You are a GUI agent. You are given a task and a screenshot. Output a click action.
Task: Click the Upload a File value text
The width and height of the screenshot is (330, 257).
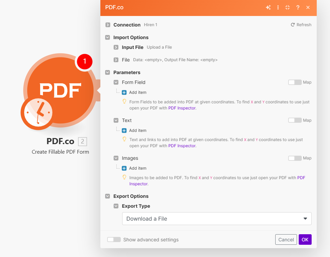tap(159, 47)
